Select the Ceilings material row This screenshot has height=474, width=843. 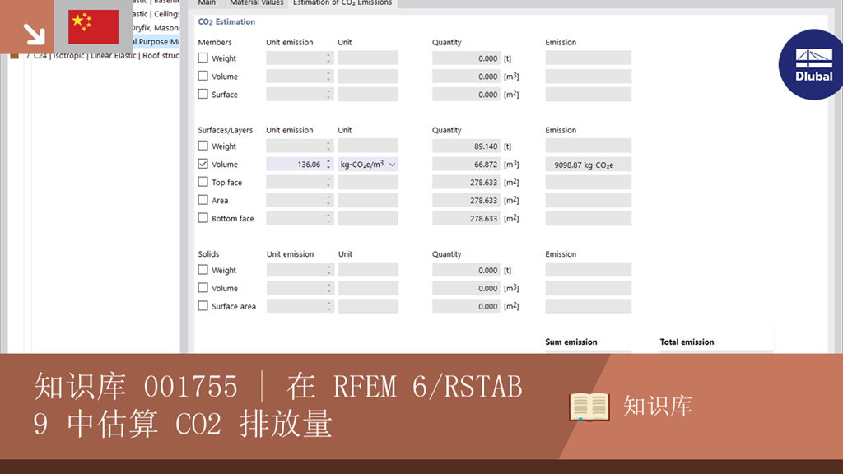click(156, 14)
